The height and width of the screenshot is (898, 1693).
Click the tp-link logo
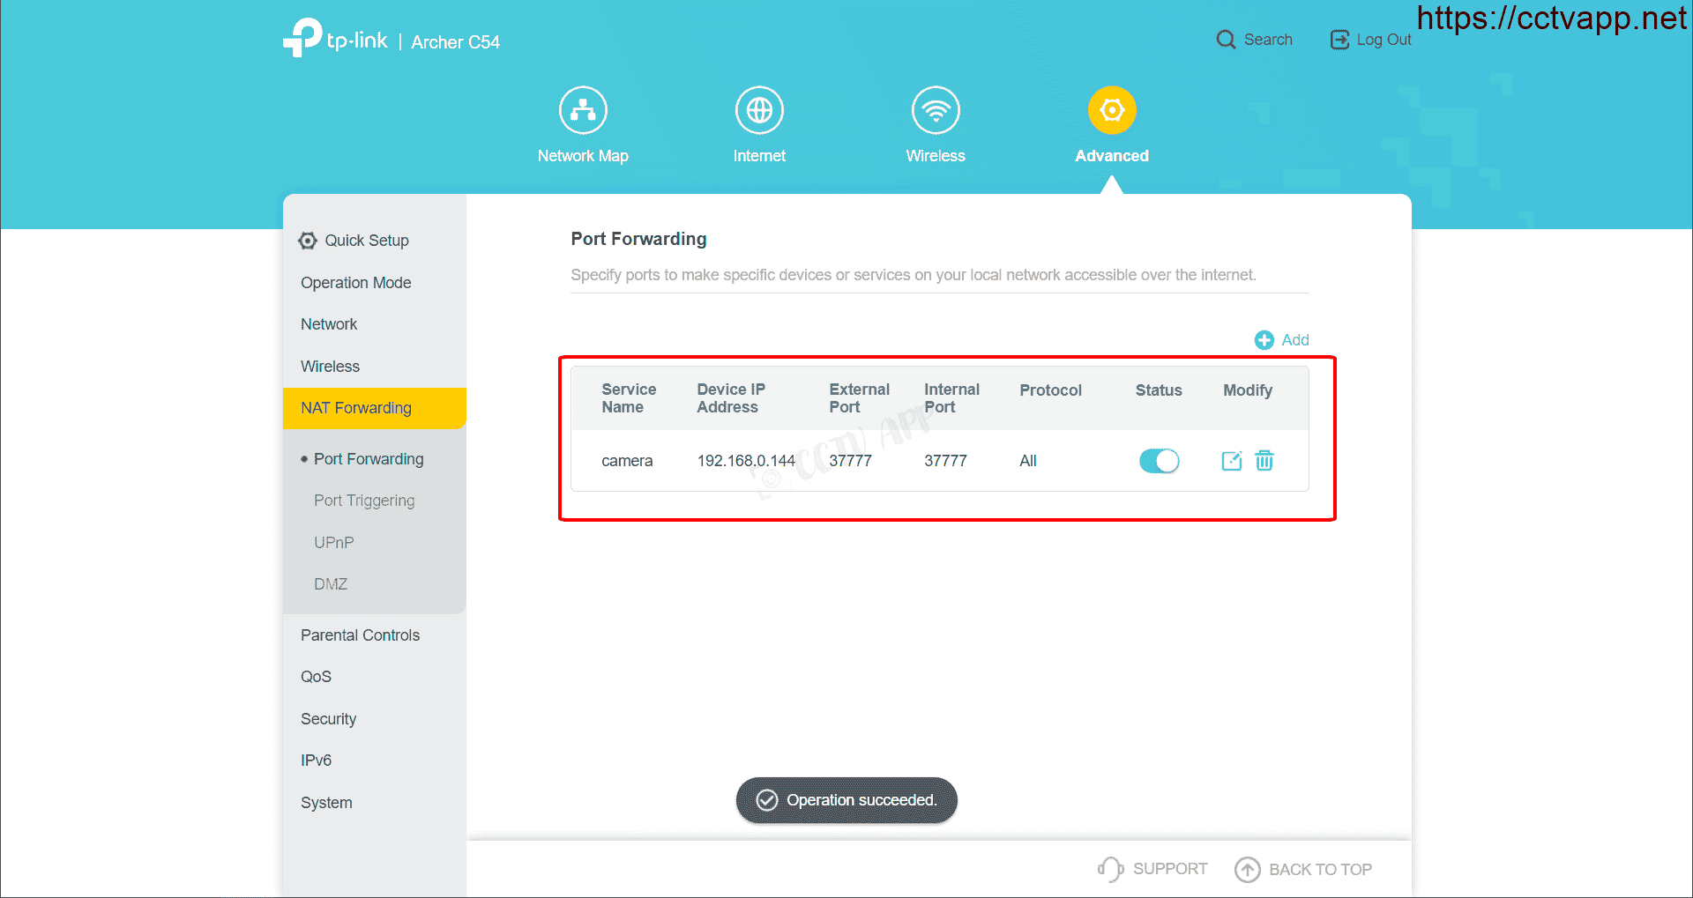click(x=336, y=40)
